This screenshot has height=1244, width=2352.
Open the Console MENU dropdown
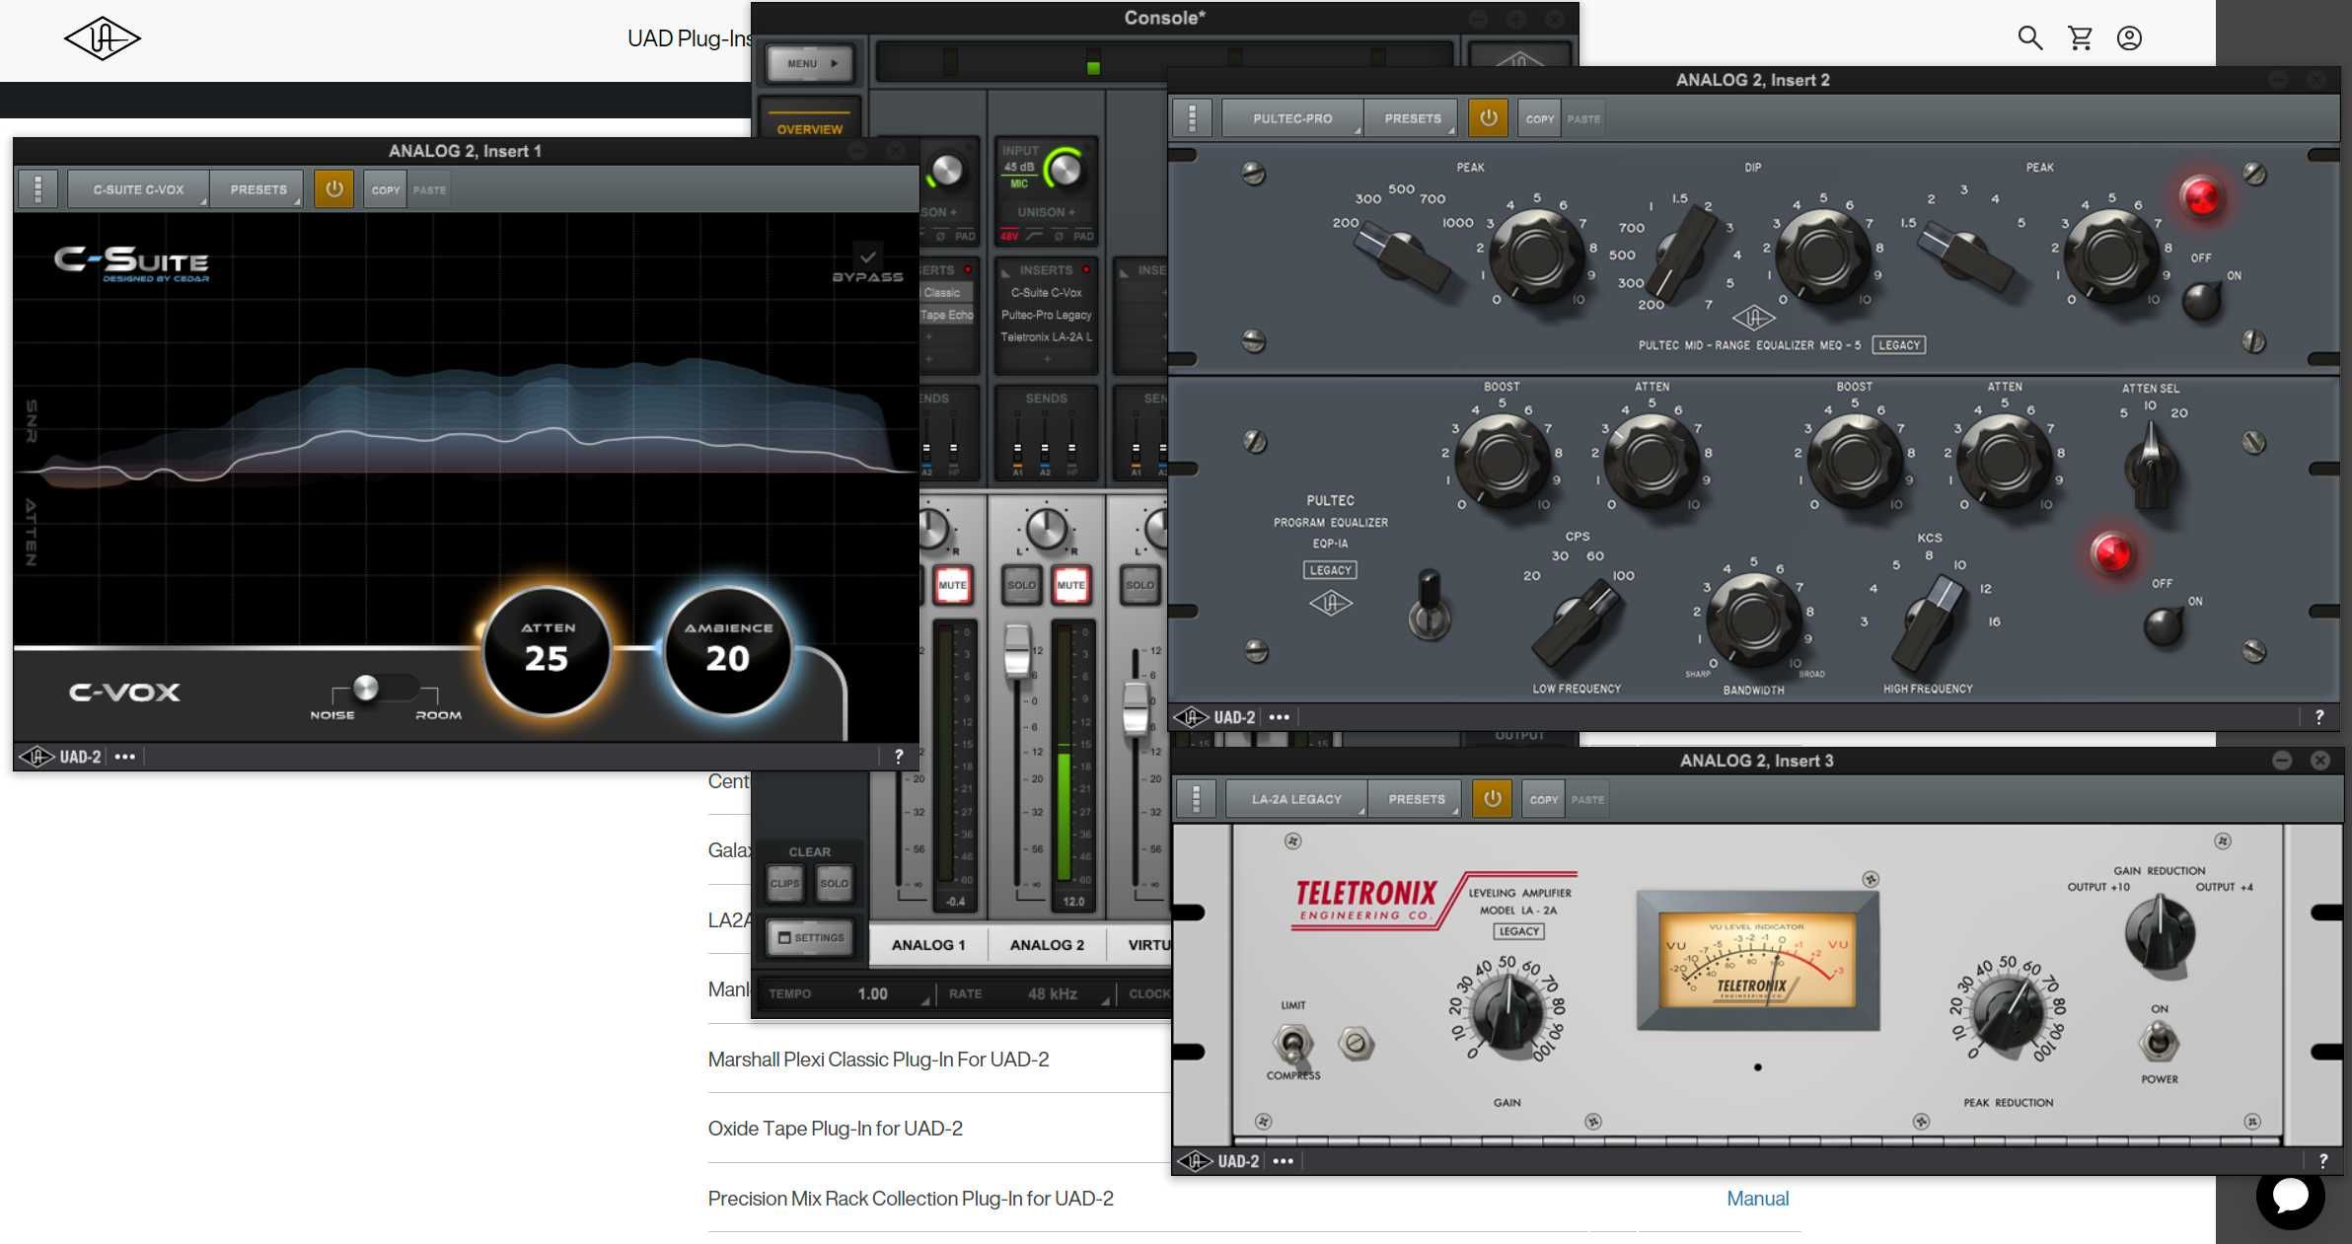tap(809, 63)
